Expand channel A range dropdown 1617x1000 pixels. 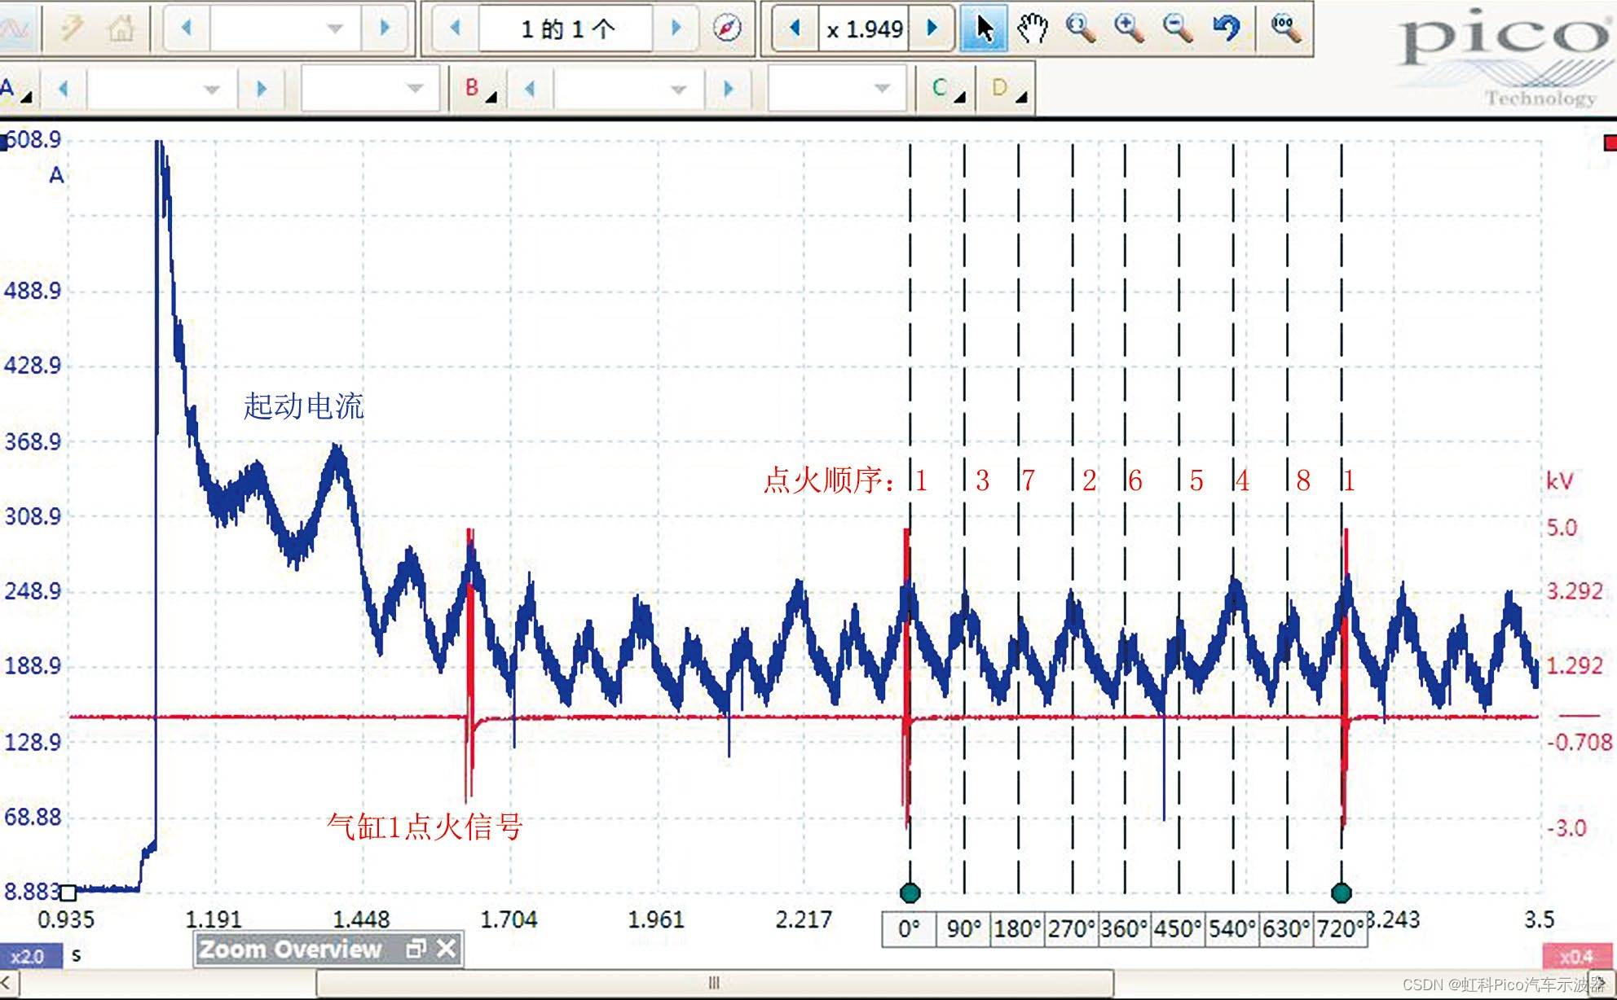point(212,89)
